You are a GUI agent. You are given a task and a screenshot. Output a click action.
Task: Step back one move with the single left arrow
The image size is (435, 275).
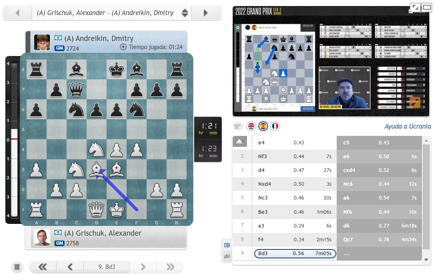[x=70, y=267]
